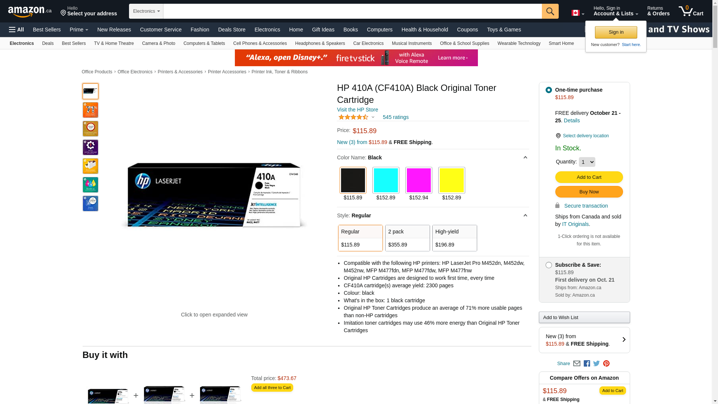Select the Cyan color swatch

click(386, 180)
